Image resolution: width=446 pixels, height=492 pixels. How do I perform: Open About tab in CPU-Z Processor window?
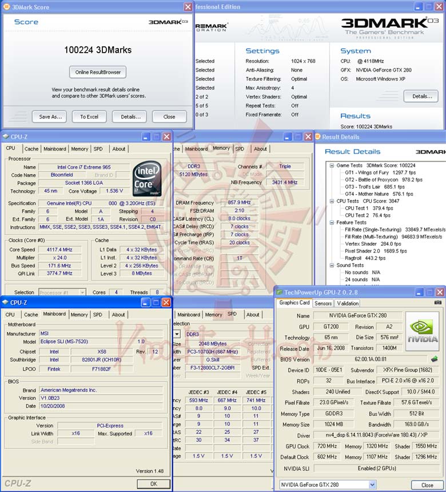pyautogui.click(x=119, y=149)
